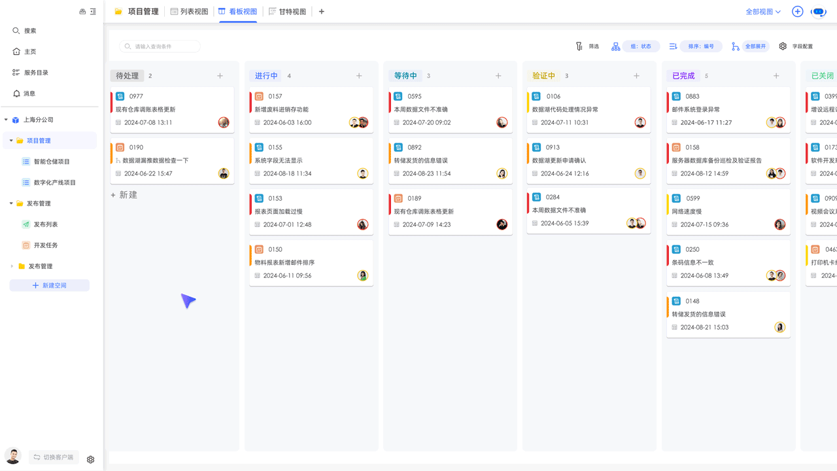Click the inbox icon beside the sidebar collapse icon
Viewport: 837px width, 471px height.
pos(82,12)
